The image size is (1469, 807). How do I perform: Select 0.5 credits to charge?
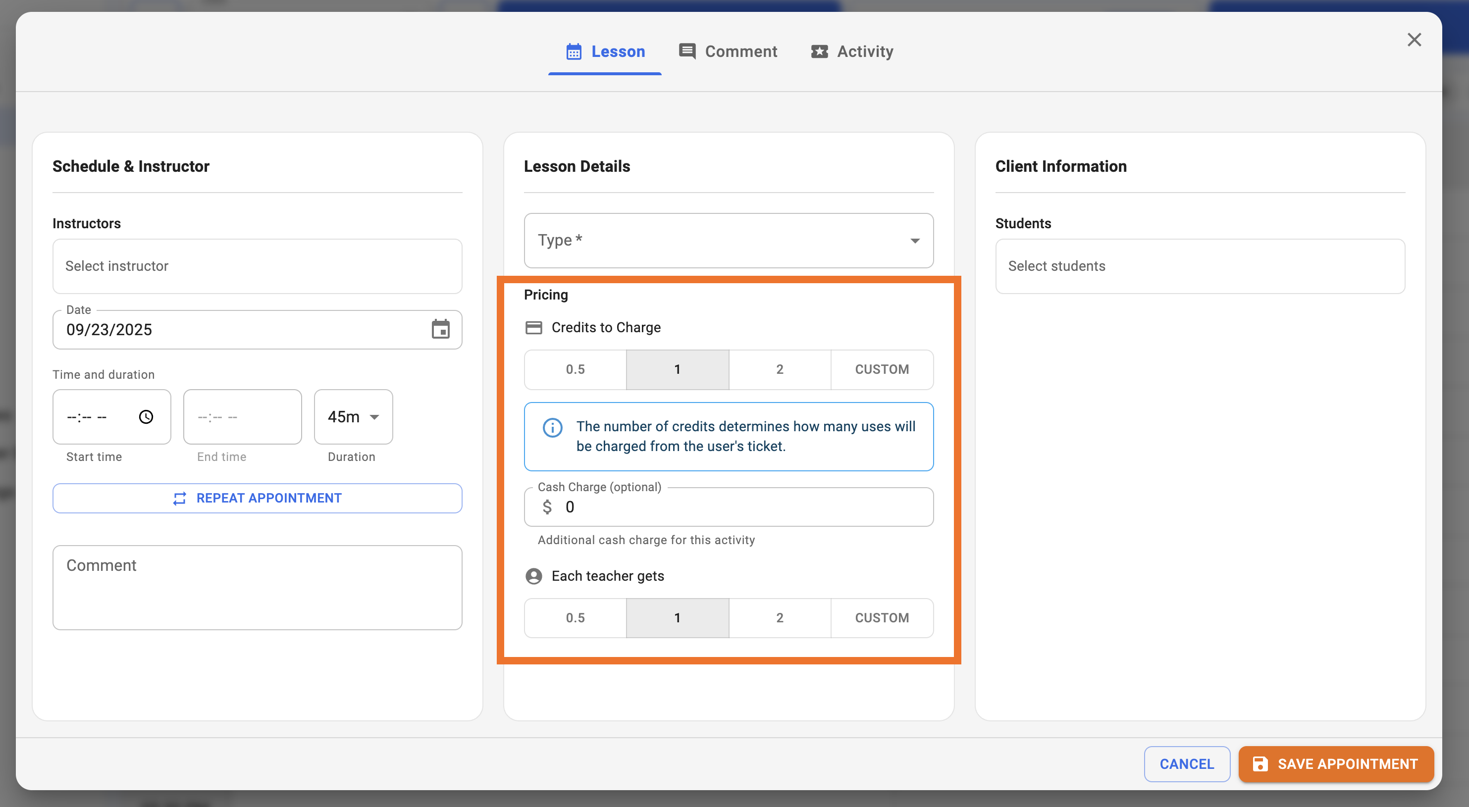pos(575,369)
